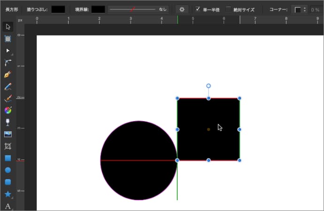Select the Fill tool color wheel

[8, 110]
